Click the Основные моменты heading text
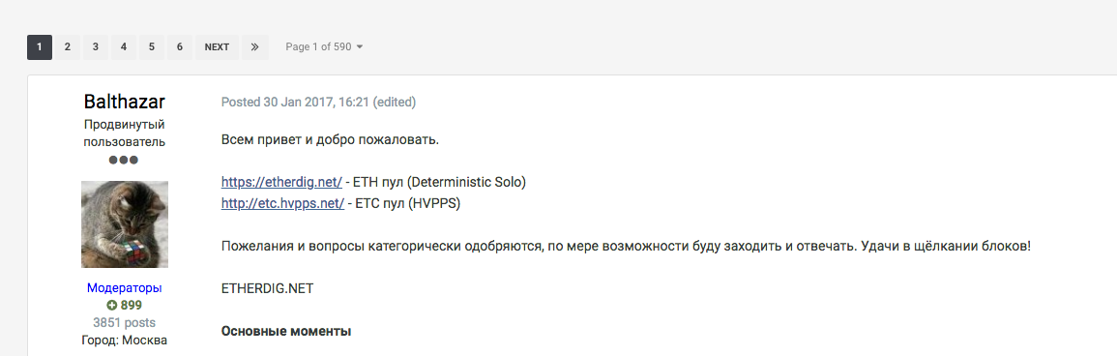Viewport: 1117px width, 356px height. [x=286, y=331]
